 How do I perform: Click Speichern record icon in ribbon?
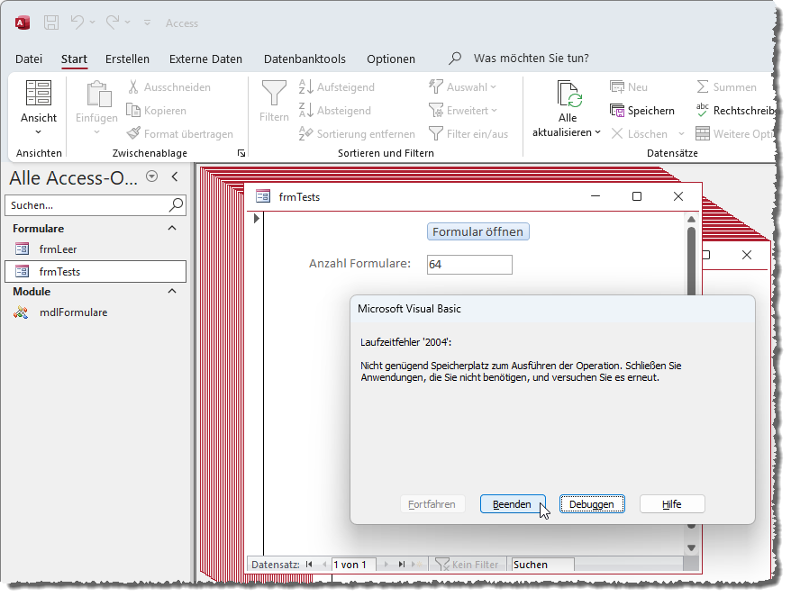[x=617, y=111]
